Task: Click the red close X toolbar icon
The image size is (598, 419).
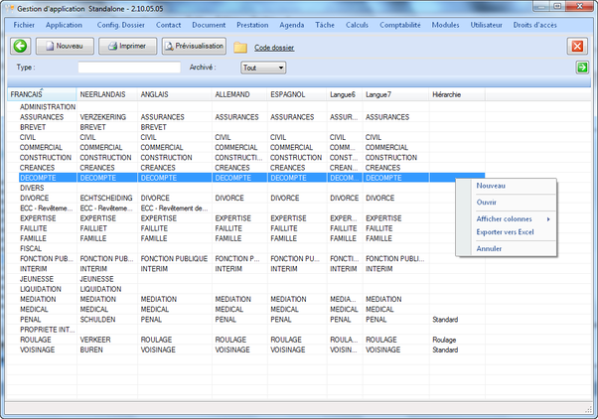Action: click(577, 47)
